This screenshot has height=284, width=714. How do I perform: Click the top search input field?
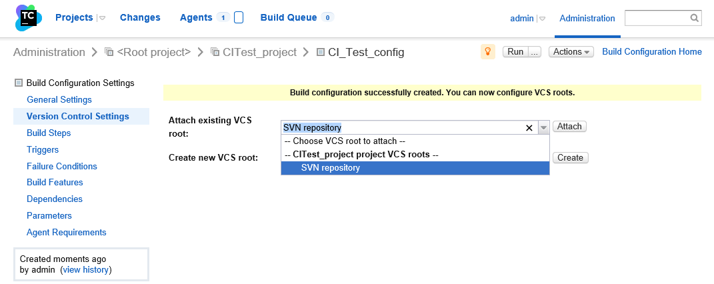coord(656,18)
